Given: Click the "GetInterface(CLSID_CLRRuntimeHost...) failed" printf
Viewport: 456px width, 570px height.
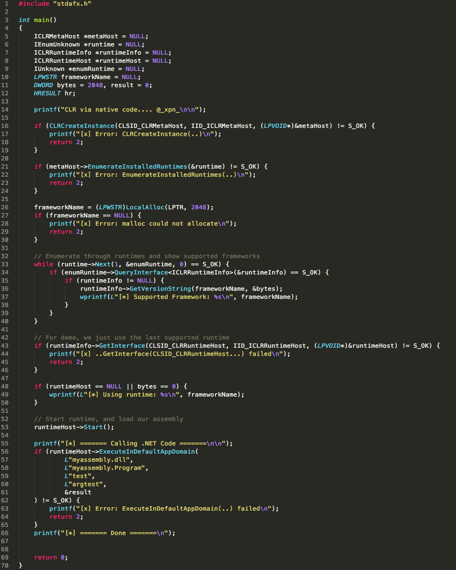Looking at the screenshot, I should tap(170, 354).
